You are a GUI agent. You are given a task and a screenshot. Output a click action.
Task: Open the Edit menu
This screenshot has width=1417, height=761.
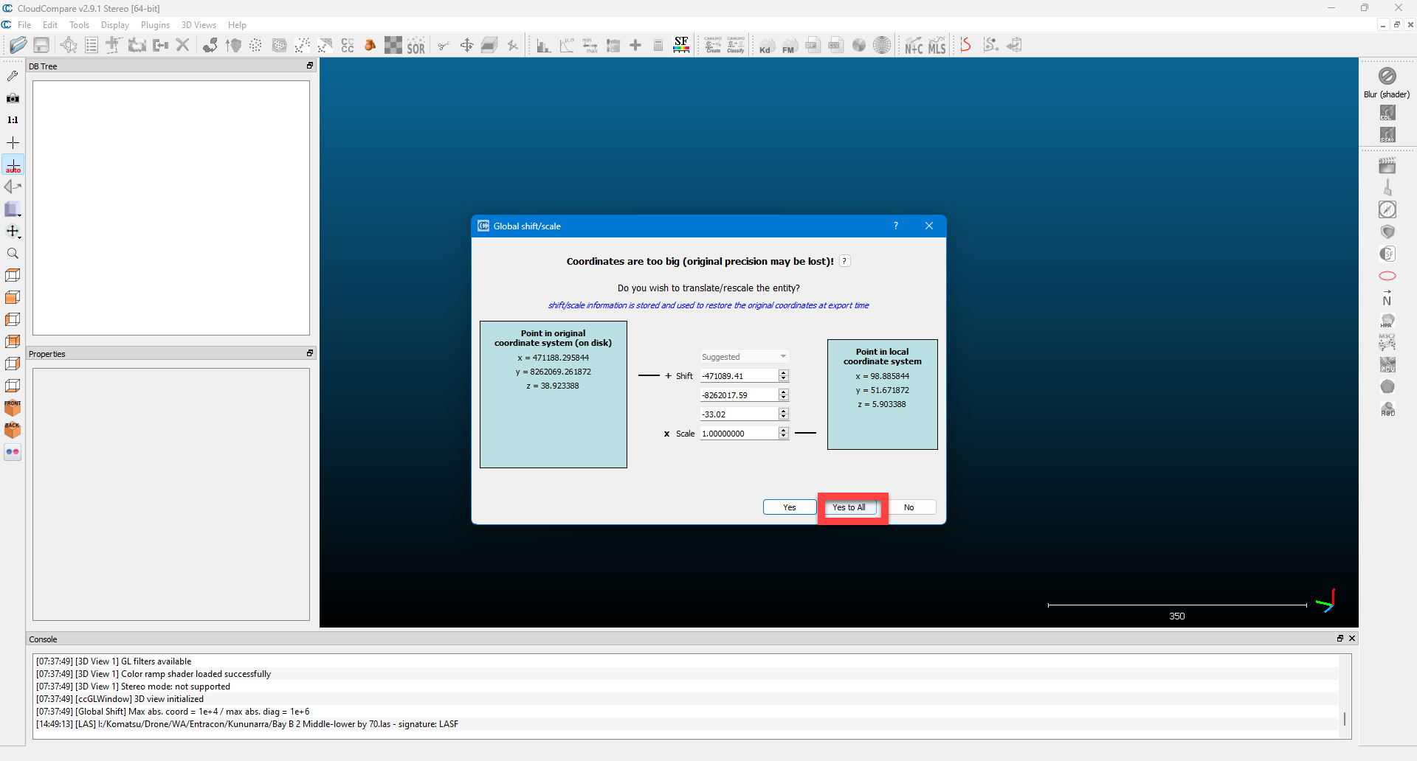point(50,25)
